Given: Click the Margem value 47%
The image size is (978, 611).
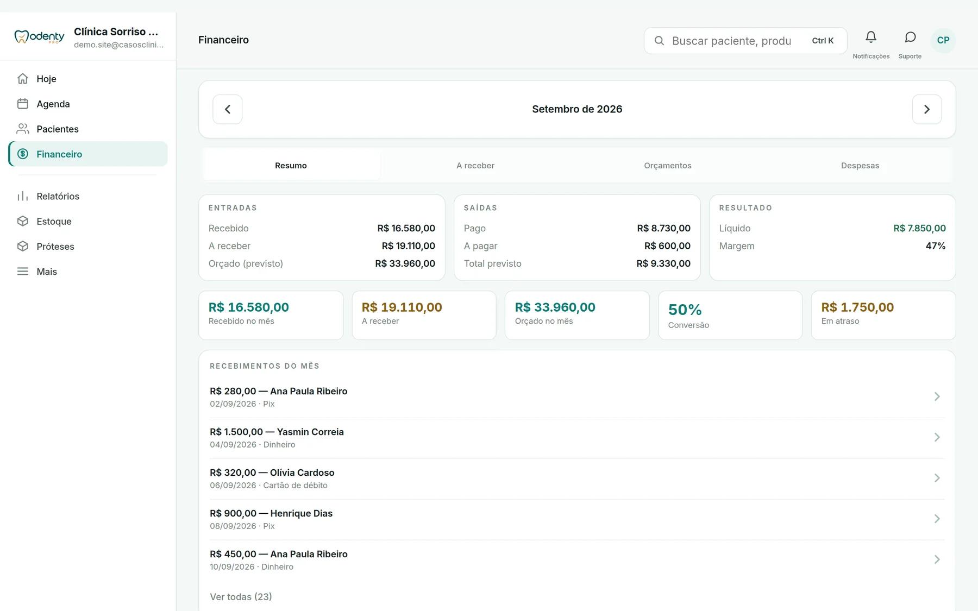Looking at the screenshot, I should [936, 246].
